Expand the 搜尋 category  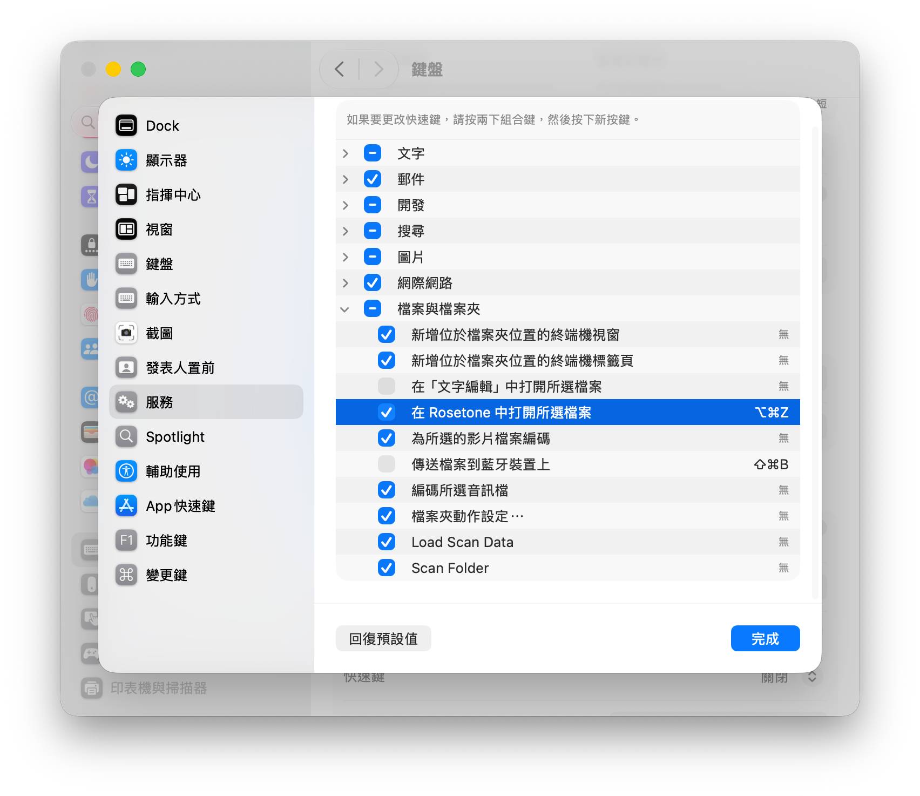coord(346,231)
